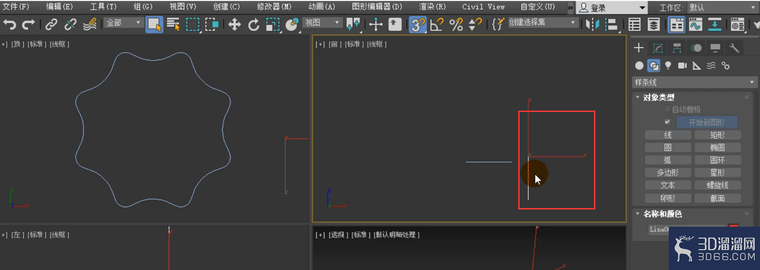The width and height of the screenshot is (760, 270).
Task: Click the Use Pivot Point Center icon
Action: click(x=353, y=24)
